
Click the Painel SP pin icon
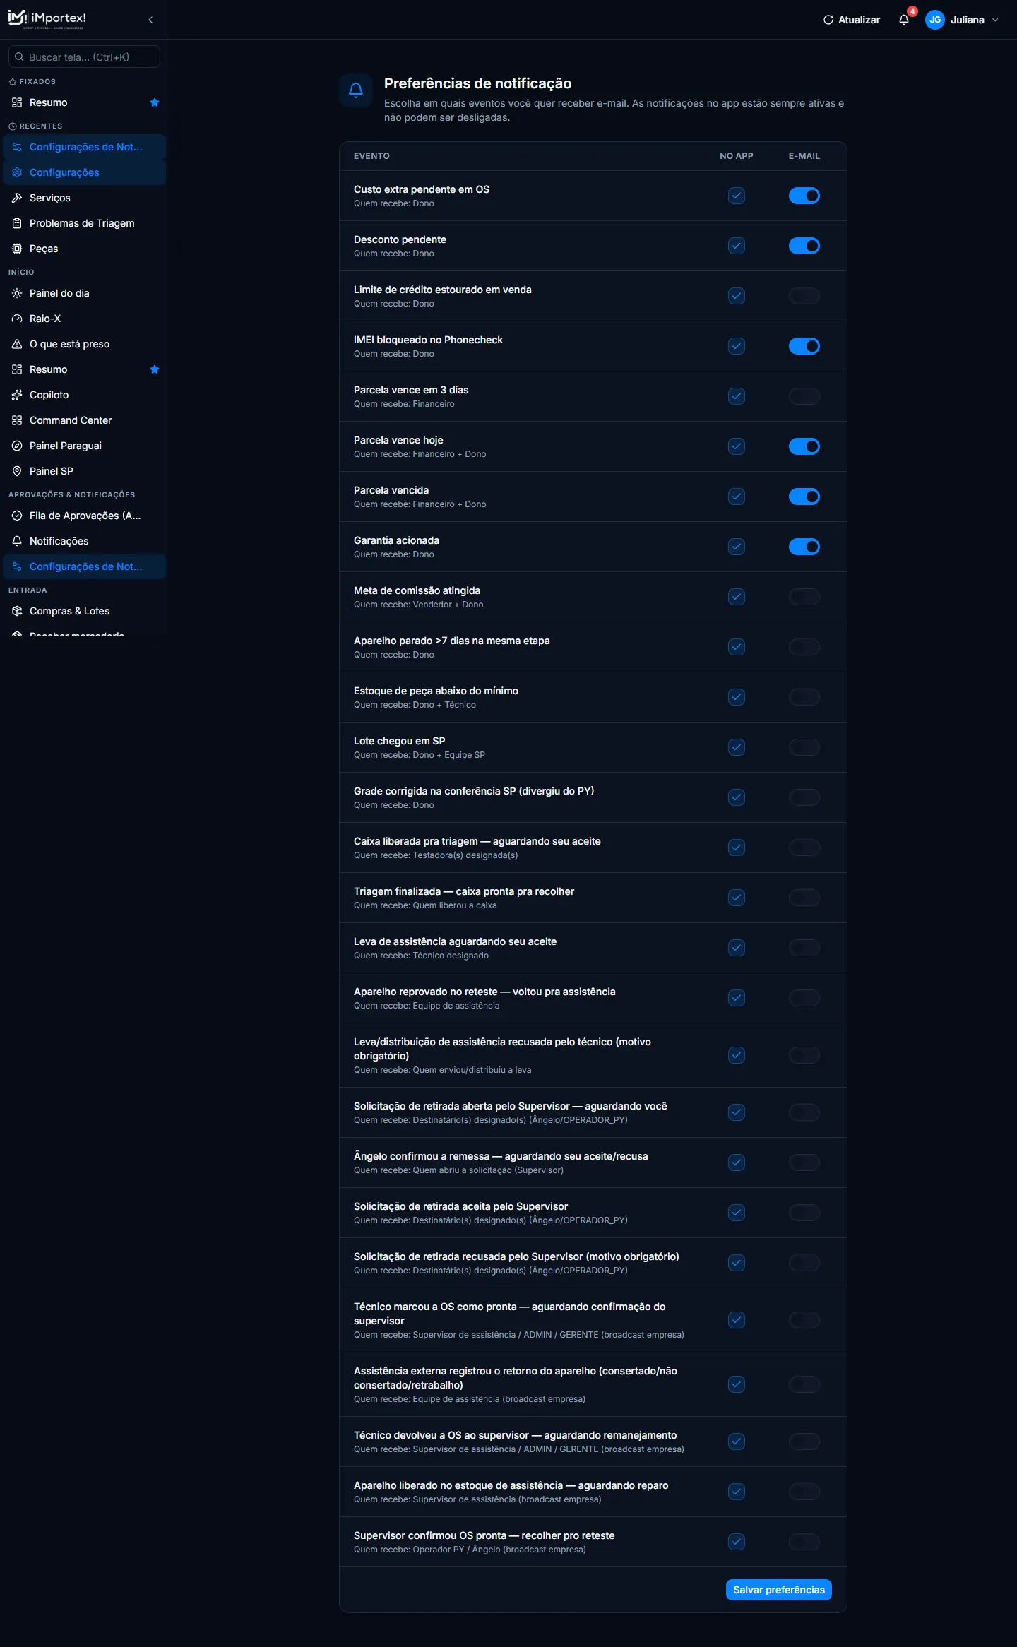point(17,471)
